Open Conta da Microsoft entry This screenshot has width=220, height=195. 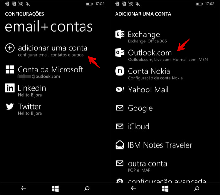coord(44,72)
